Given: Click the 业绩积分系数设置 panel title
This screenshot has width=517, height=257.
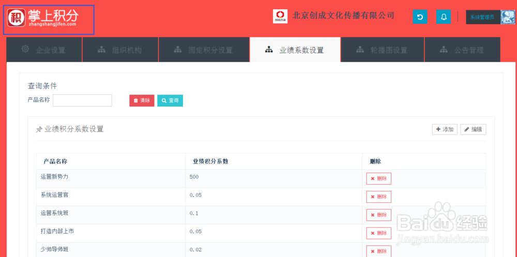Looking at the screenshot, I should [74, 129].
